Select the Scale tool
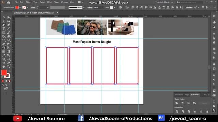The width and height of the screenshot is (218, 122). (9, 40)
